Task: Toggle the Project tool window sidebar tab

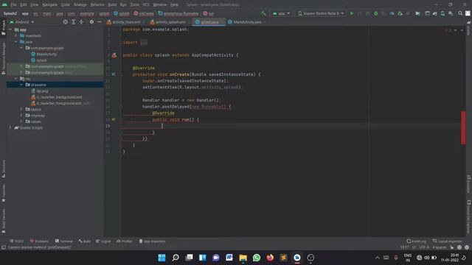Action: tap(3, 28)
